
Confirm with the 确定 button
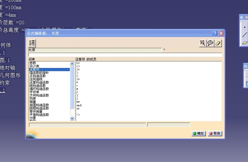(198, 133)
